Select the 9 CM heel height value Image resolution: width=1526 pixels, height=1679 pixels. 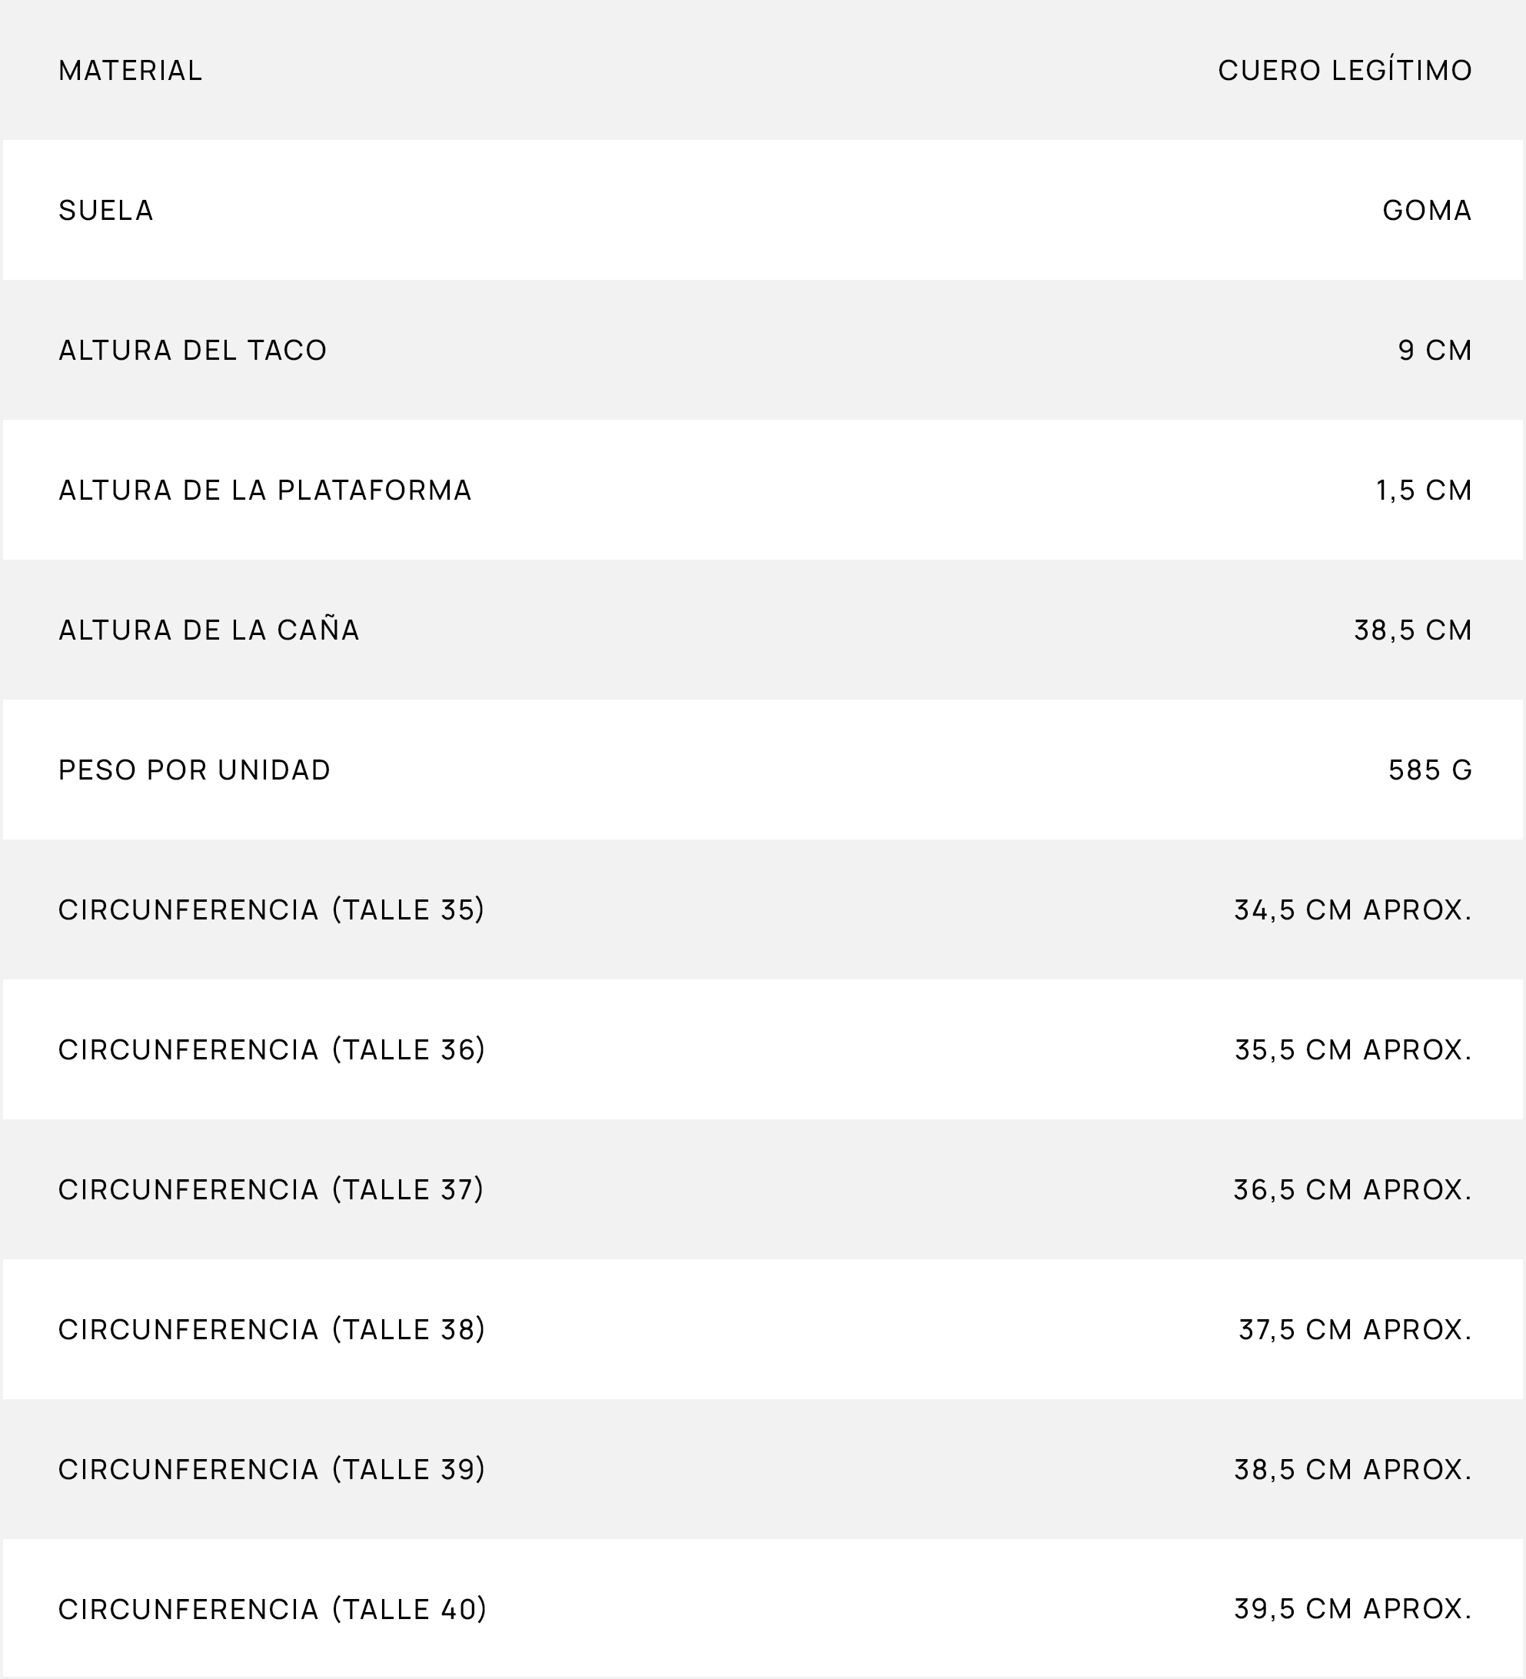pos(1435,351)
